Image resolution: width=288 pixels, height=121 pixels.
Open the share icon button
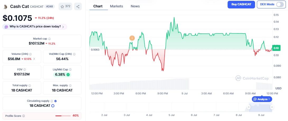[78, 7]
